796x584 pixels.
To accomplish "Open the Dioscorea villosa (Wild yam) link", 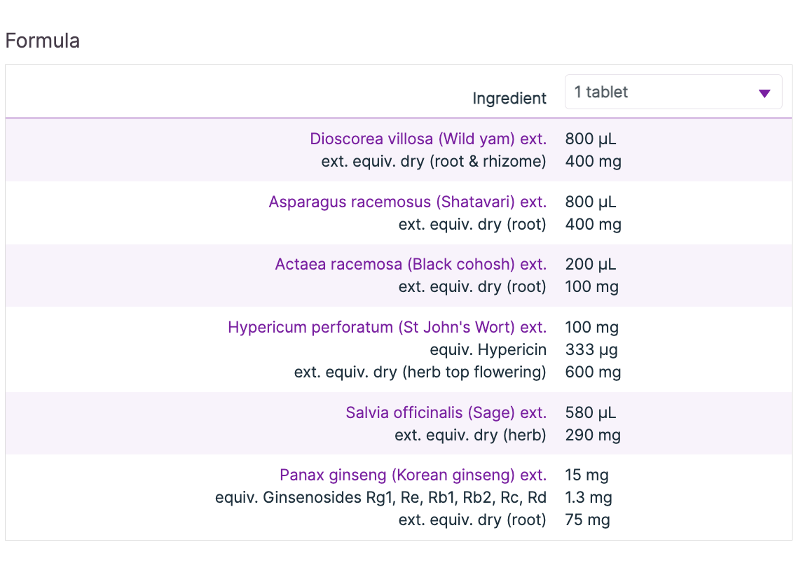I will point(428,139).
